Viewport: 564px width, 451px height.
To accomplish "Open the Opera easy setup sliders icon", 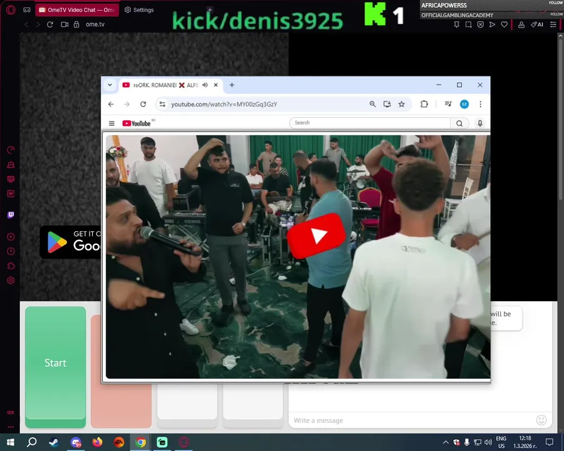I will pos(553,24).
